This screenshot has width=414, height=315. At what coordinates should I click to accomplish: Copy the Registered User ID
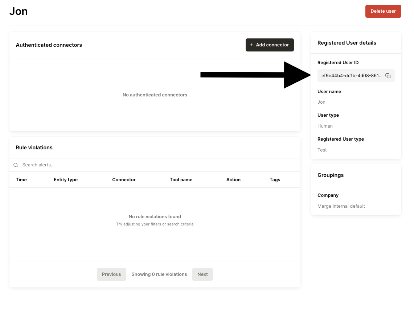(388, 76)
